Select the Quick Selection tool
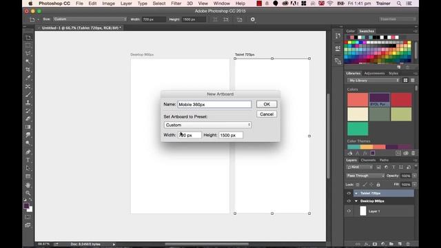 tap(28, 61)
